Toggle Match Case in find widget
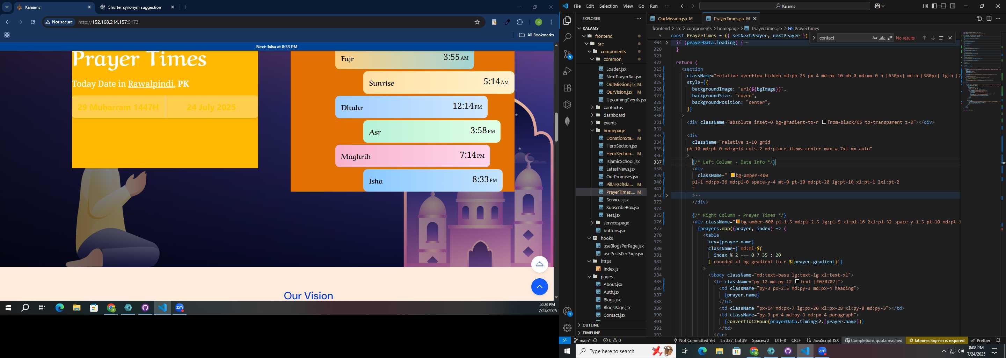The height and width of the screenshot is (358, 1006). pyautogui.click(x=874, y=38)
